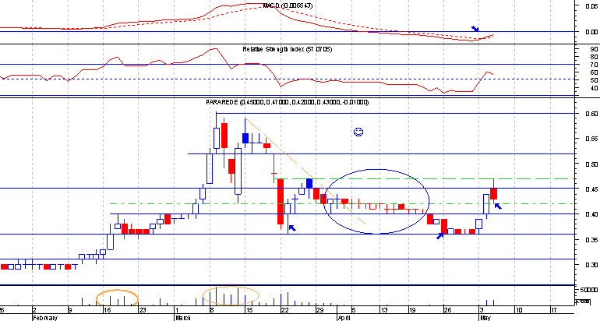Click the 0.60 price axis label
The height and width of the screenshot is (321, 600).
(592, 114)
